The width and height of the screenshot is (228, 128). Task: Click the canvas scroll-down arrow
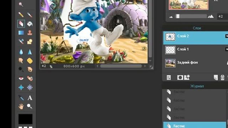pos(150,60)
